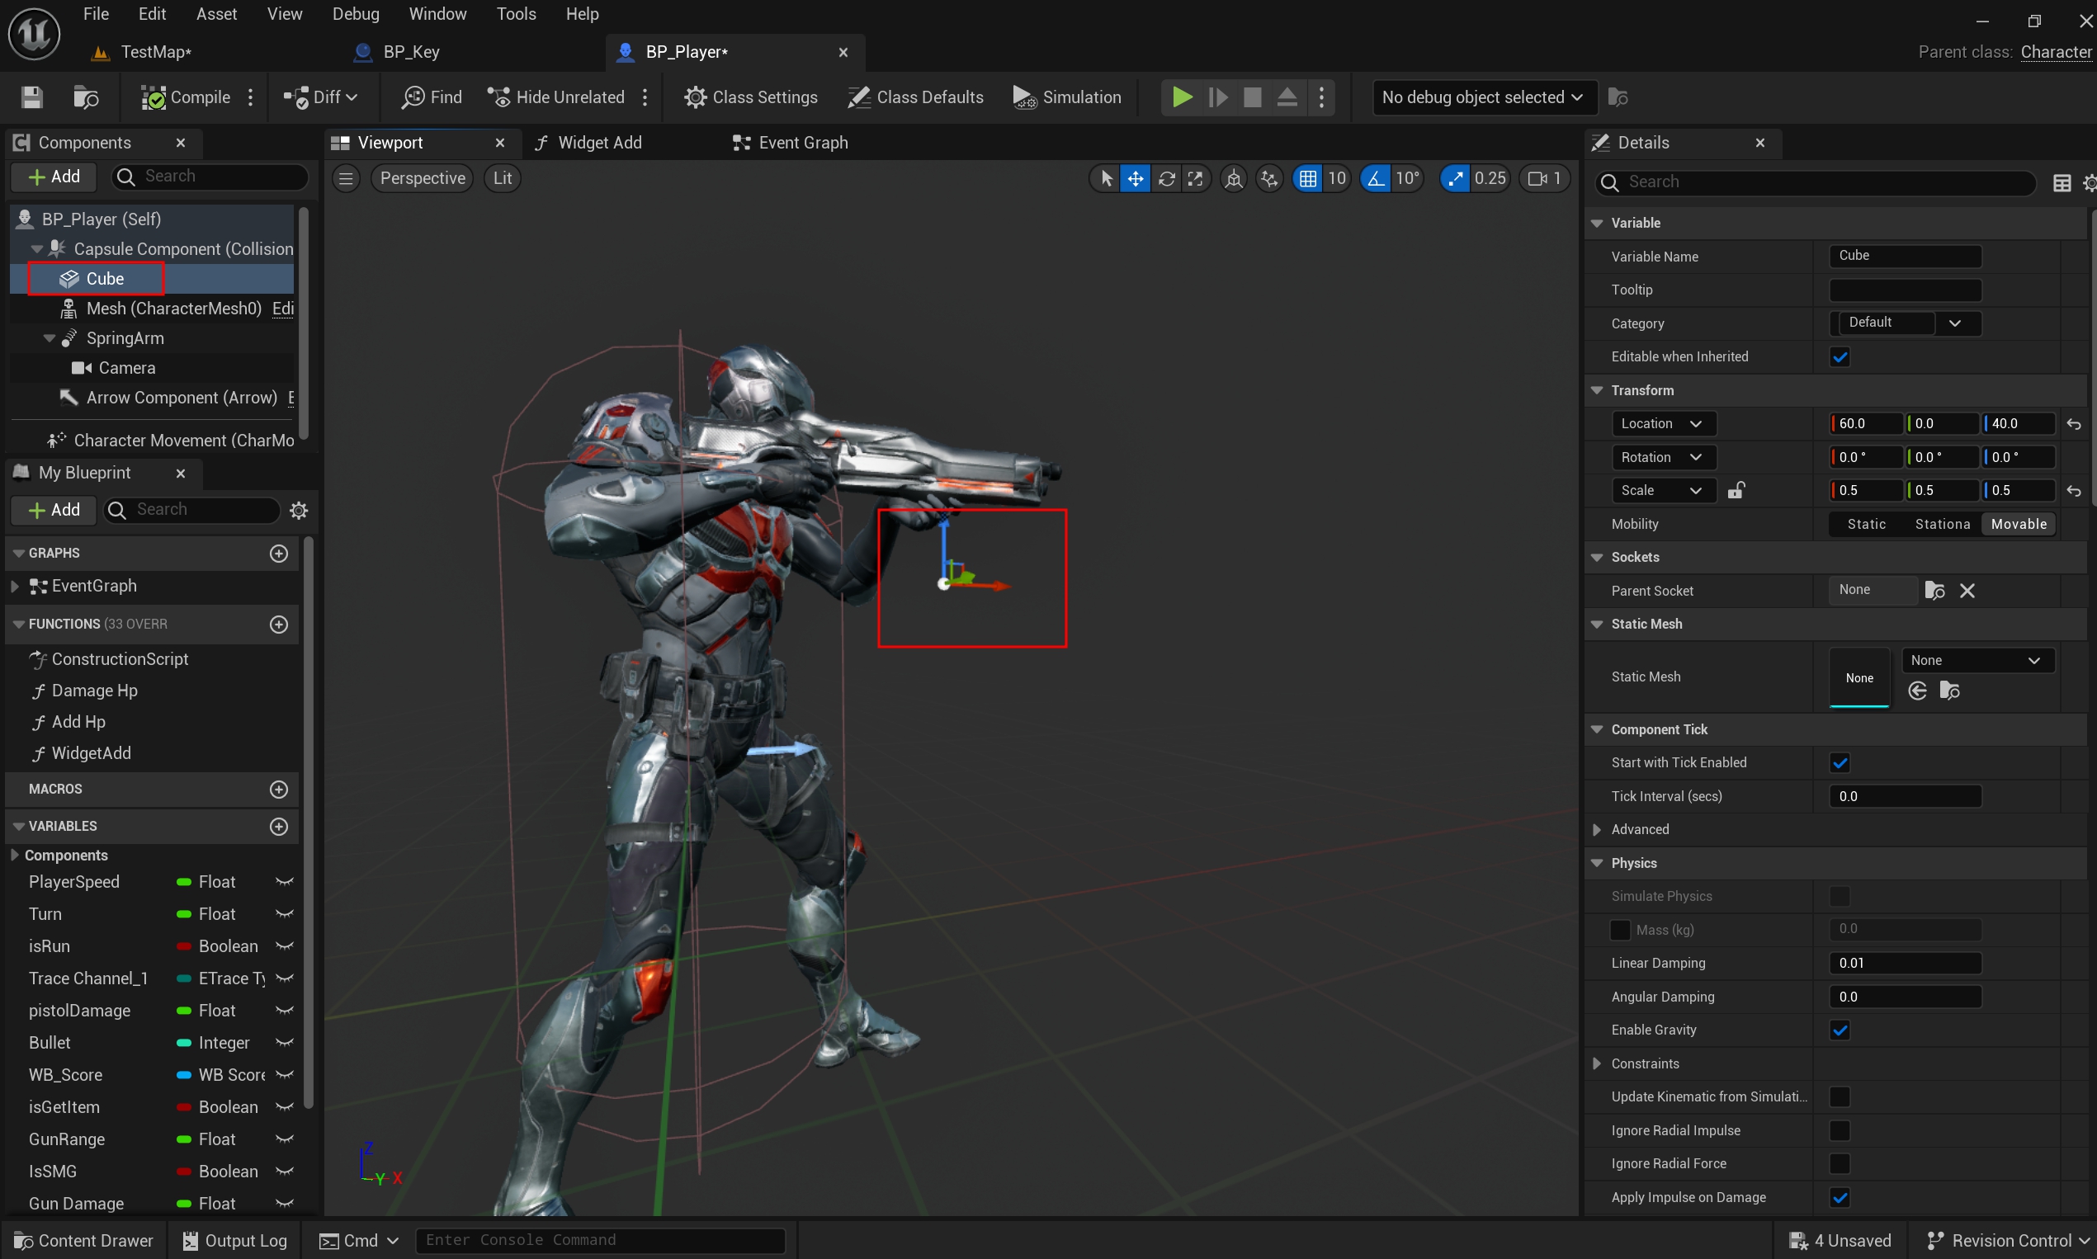Use selected asset arrow for Static Mesh
Image resolution: width=2097 pixels, height=1259 pixels.
coord(1916,691)
